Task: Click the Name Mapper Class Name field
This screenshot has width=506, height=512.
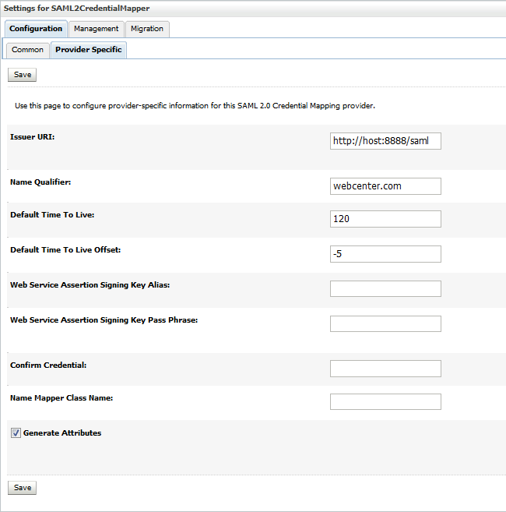Action: coord(385,401)
